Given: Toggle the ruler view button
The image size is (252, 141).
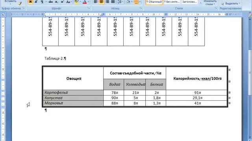Looking at the screenshot, I should point(250,15).
